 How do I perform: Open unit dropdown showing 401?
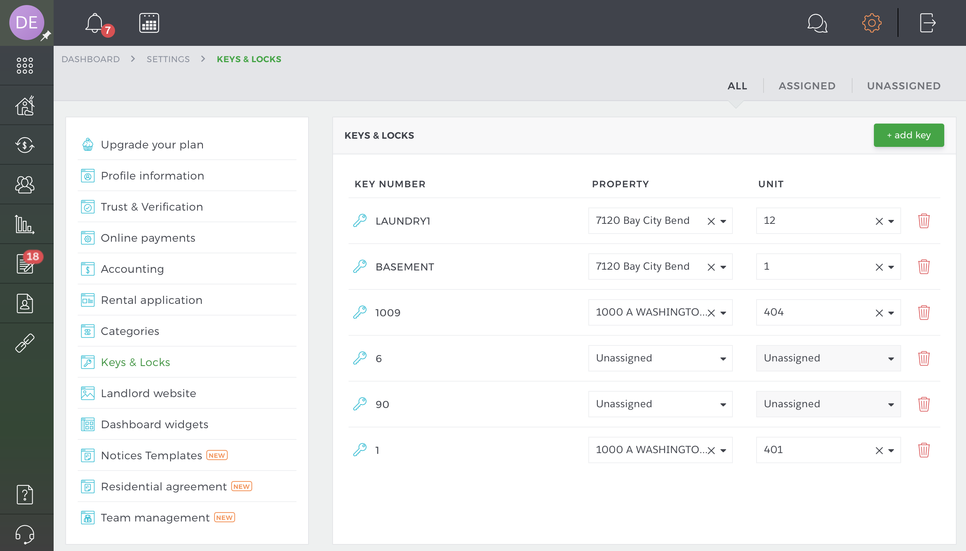(x=891, y=450)
